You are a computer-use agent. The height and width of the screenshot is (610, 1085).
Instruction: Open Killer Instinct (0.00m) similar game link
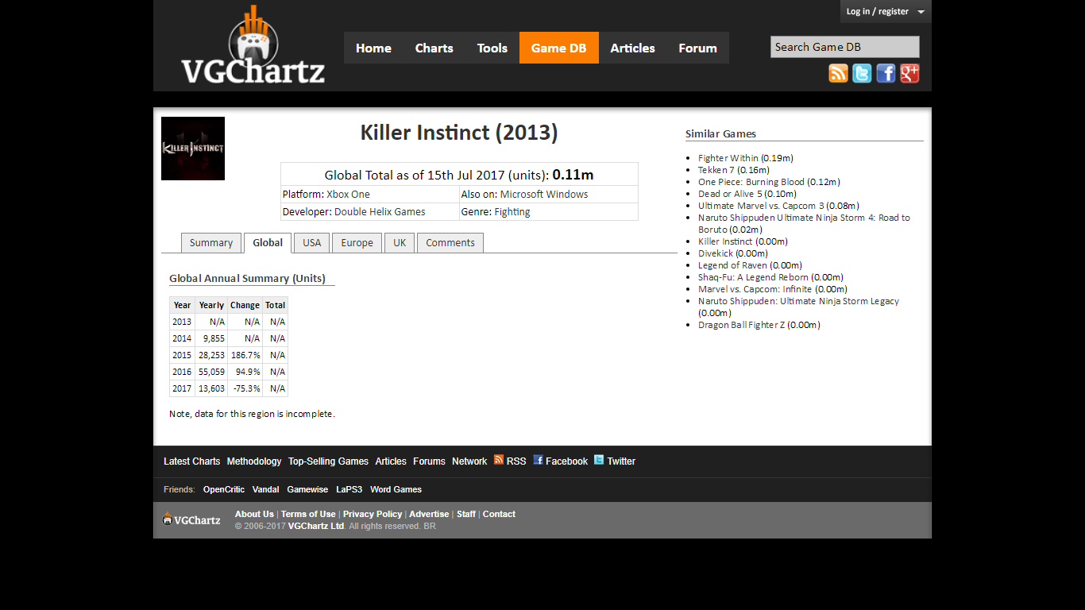coord(725,241)
